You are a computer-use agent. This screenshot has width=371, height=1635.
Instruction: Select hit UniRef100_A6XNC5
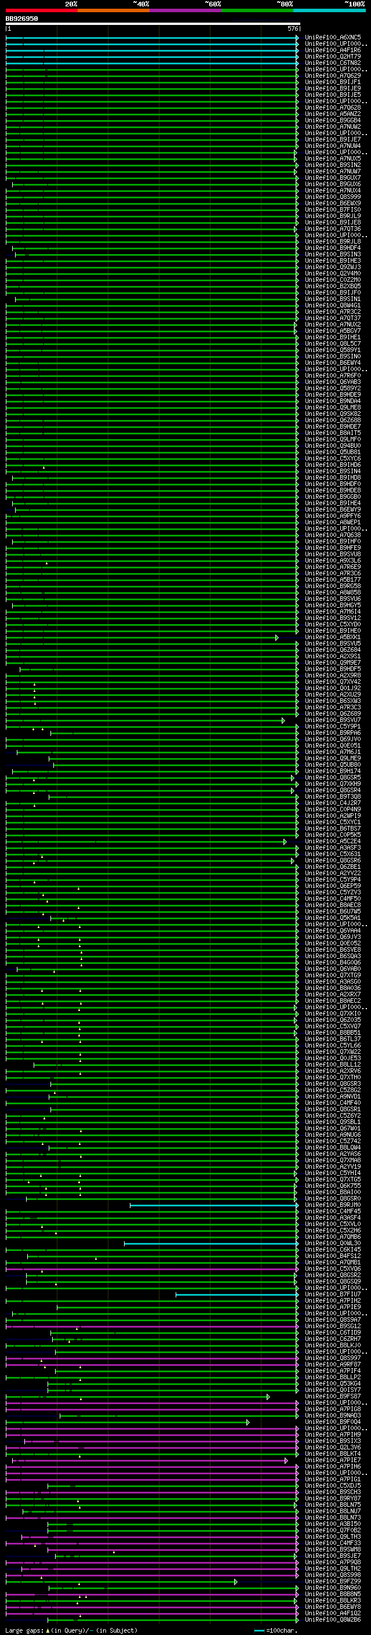point(333,38)
